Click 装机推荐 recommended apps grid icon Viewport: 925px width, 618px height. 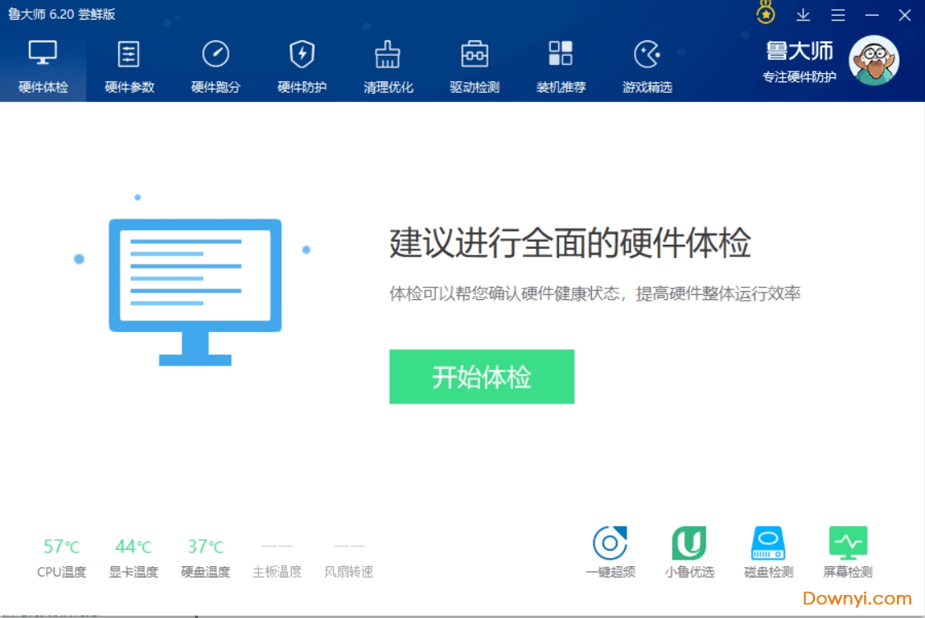pos(561,66)
